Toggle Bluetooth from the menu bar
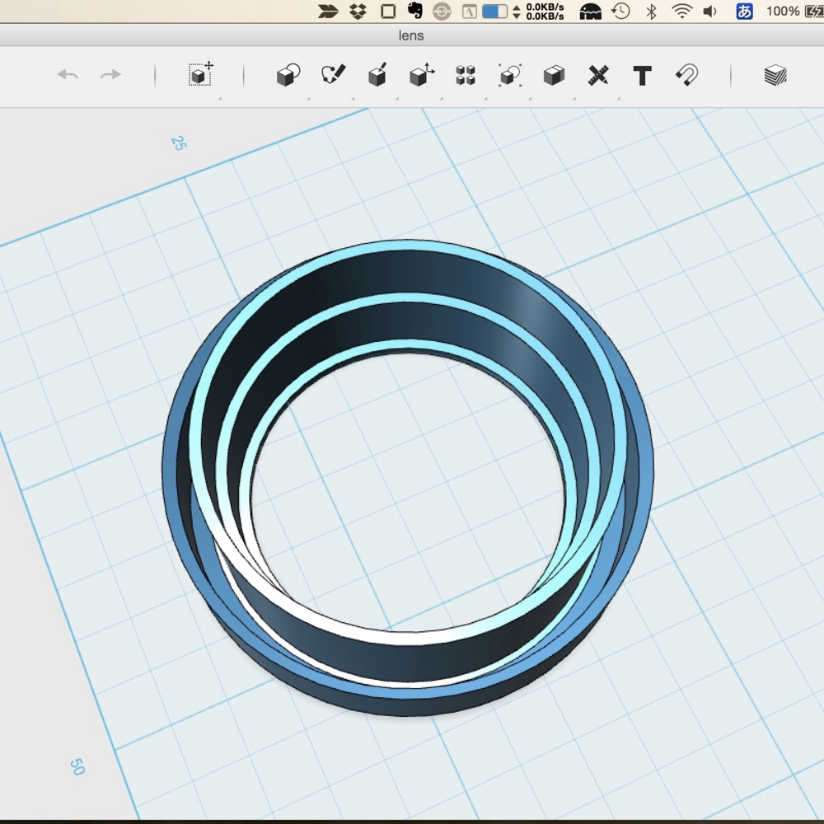The height and width of the screenshot is (824, 824). [x=651, y=12]
